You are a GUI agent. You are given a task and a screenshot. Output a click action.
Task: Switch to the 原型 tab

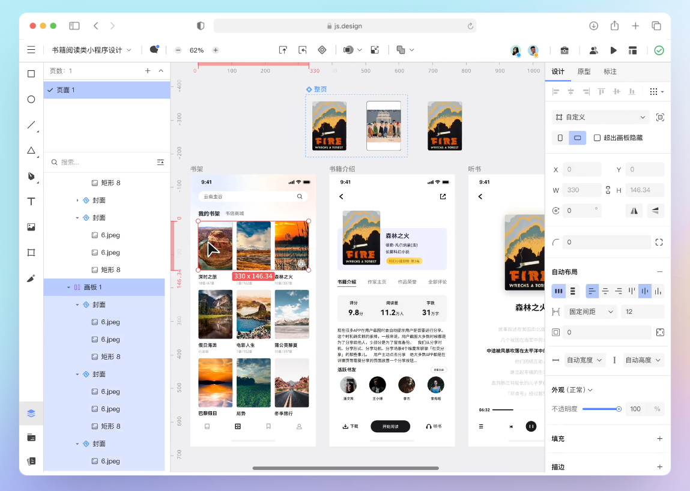point(584,71)
